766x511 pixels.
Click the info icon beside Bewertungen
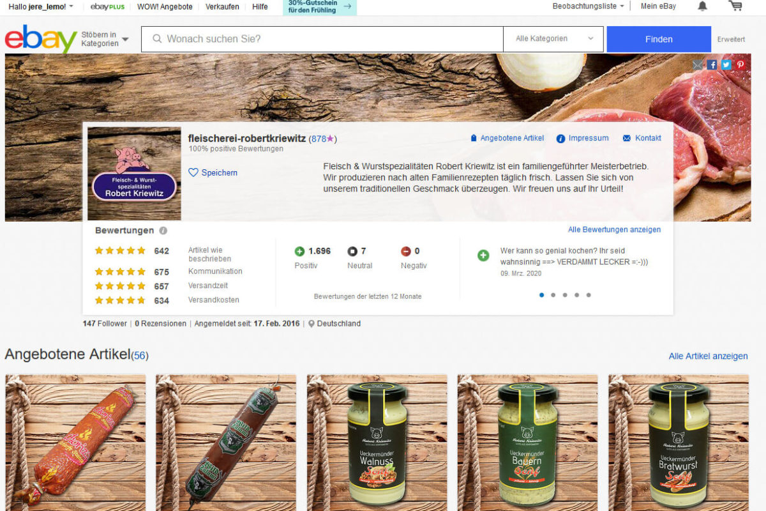click(x=163, y=231)
